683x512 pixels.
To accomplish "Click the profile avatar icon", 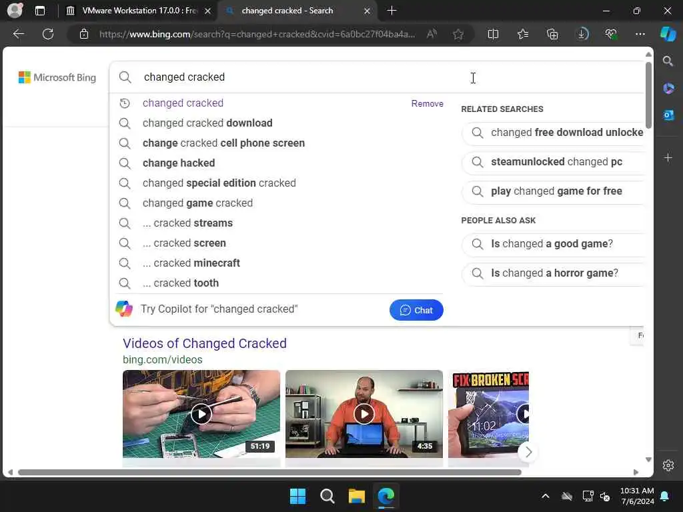I will point(15,11).
